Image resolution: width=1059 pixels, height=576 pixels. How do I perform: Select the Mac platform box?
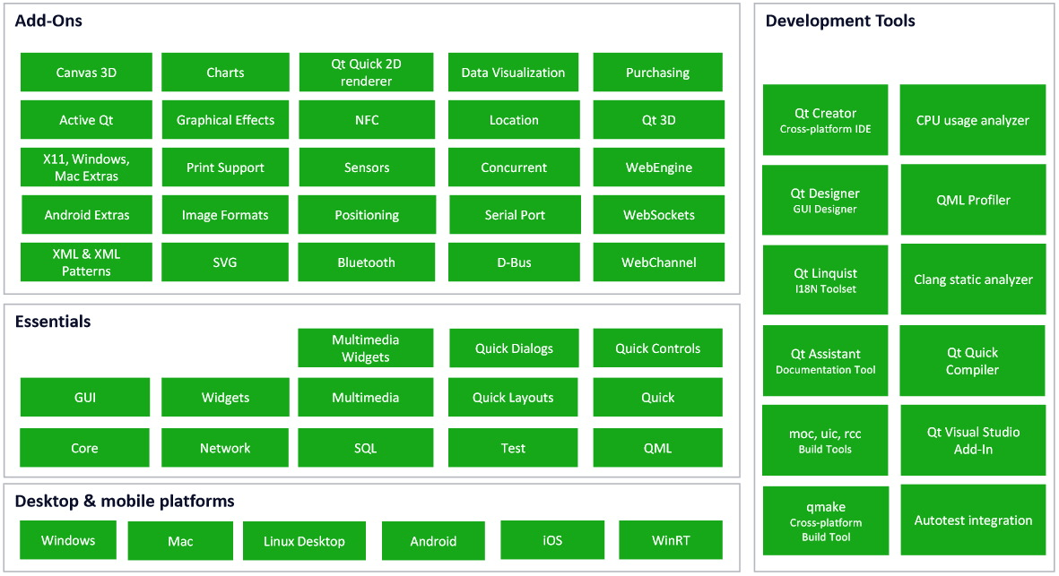click(x=180, y=541)
